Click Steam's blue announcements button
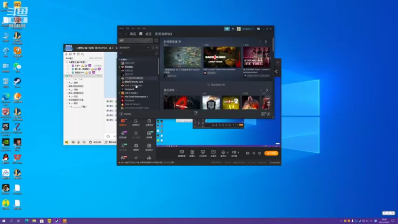Viewport: 398px width, 224px height. [227, 29]
